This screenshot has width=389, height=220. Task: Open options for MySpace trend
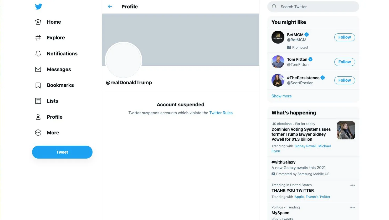tap(352, 208)
